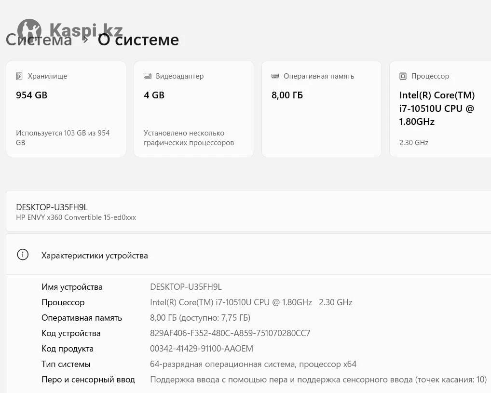Viewport: 491px width, 393px height.
Task: Click the Storage drive icon
Action: [19, 76]
